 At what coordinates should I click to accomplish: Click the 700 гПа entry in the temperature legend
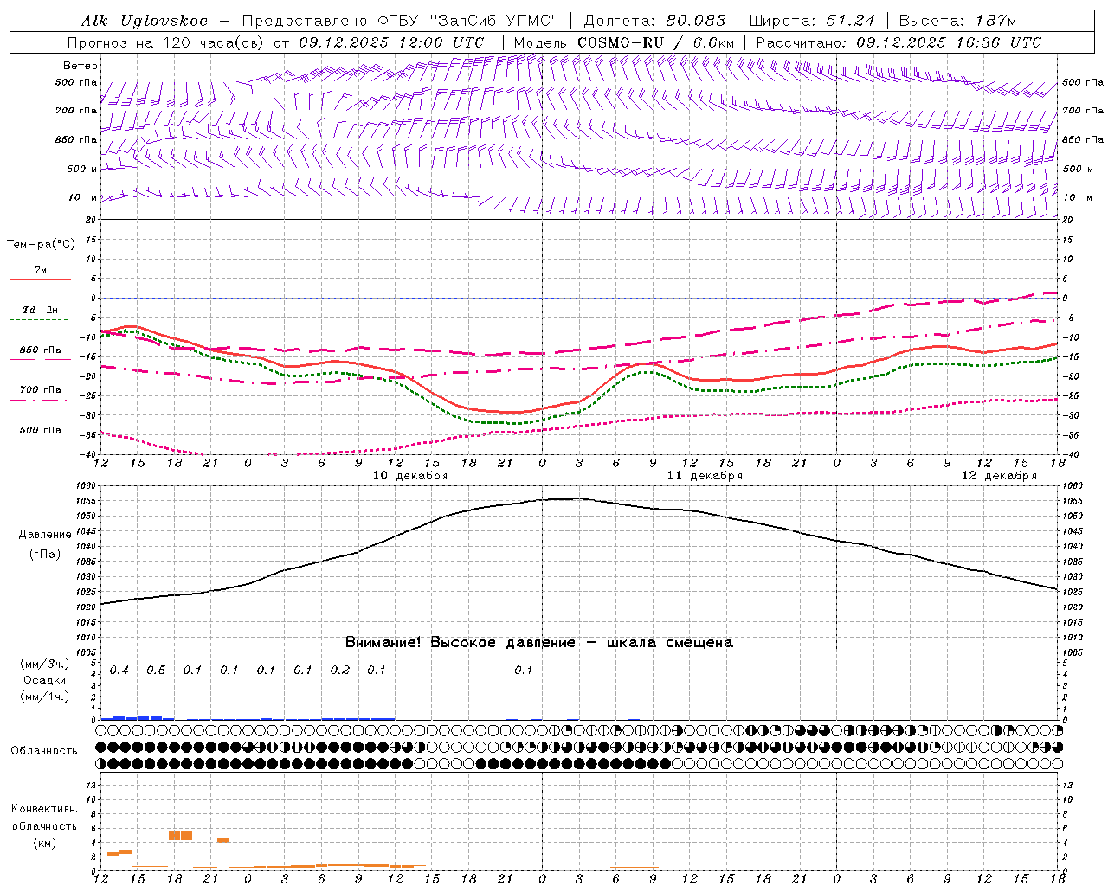[x=41, y=394]
